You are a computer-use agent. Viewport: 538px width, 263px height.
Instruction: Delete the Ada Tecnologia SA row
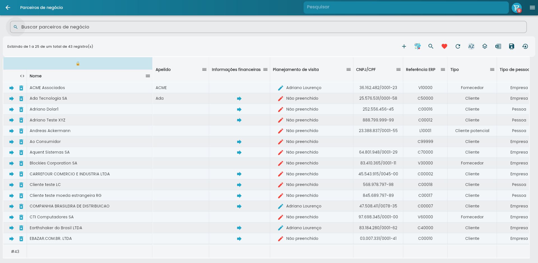pos(21,99)
